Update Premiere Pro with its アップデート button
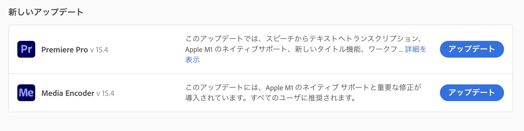This screenshot has width=524, height=131. point(472,49)
